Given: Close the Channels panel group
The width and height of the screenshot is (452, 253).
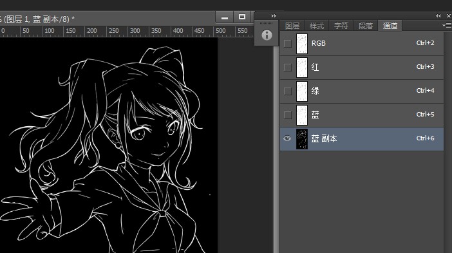Looking at the screenshot, I should [449, 16].
